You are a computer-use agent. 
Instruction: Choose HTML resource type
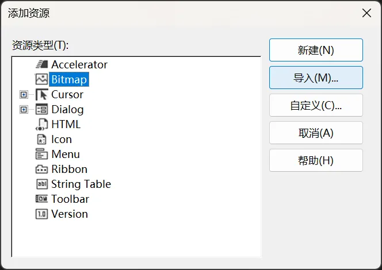click(x=66, y=125)
